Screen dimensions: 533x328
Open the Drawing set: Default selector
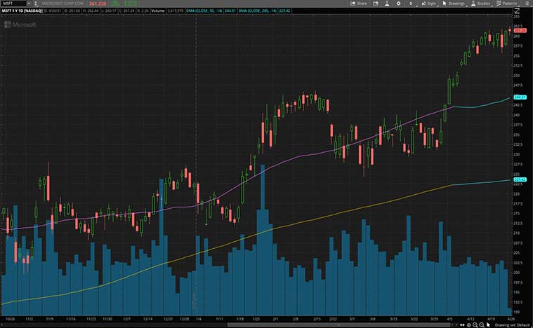click(511, 325)
